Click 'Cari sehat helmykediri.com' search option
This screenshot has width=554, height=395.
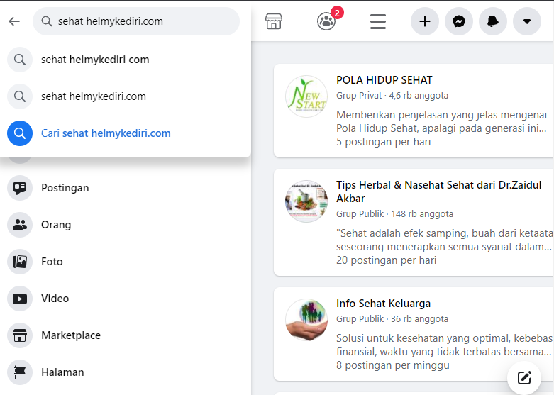(x=126, y=133)
